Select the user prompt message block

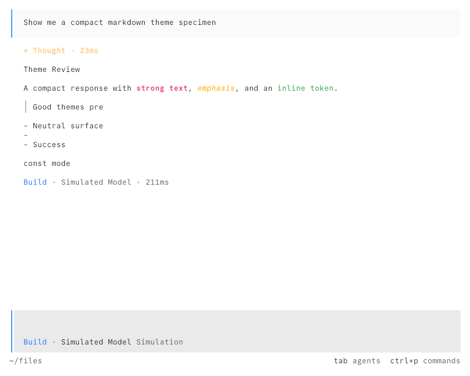pos(236,23)
